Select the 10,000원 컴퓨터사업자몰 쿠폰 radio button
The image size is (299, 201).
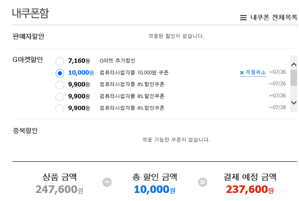[60, 73]
